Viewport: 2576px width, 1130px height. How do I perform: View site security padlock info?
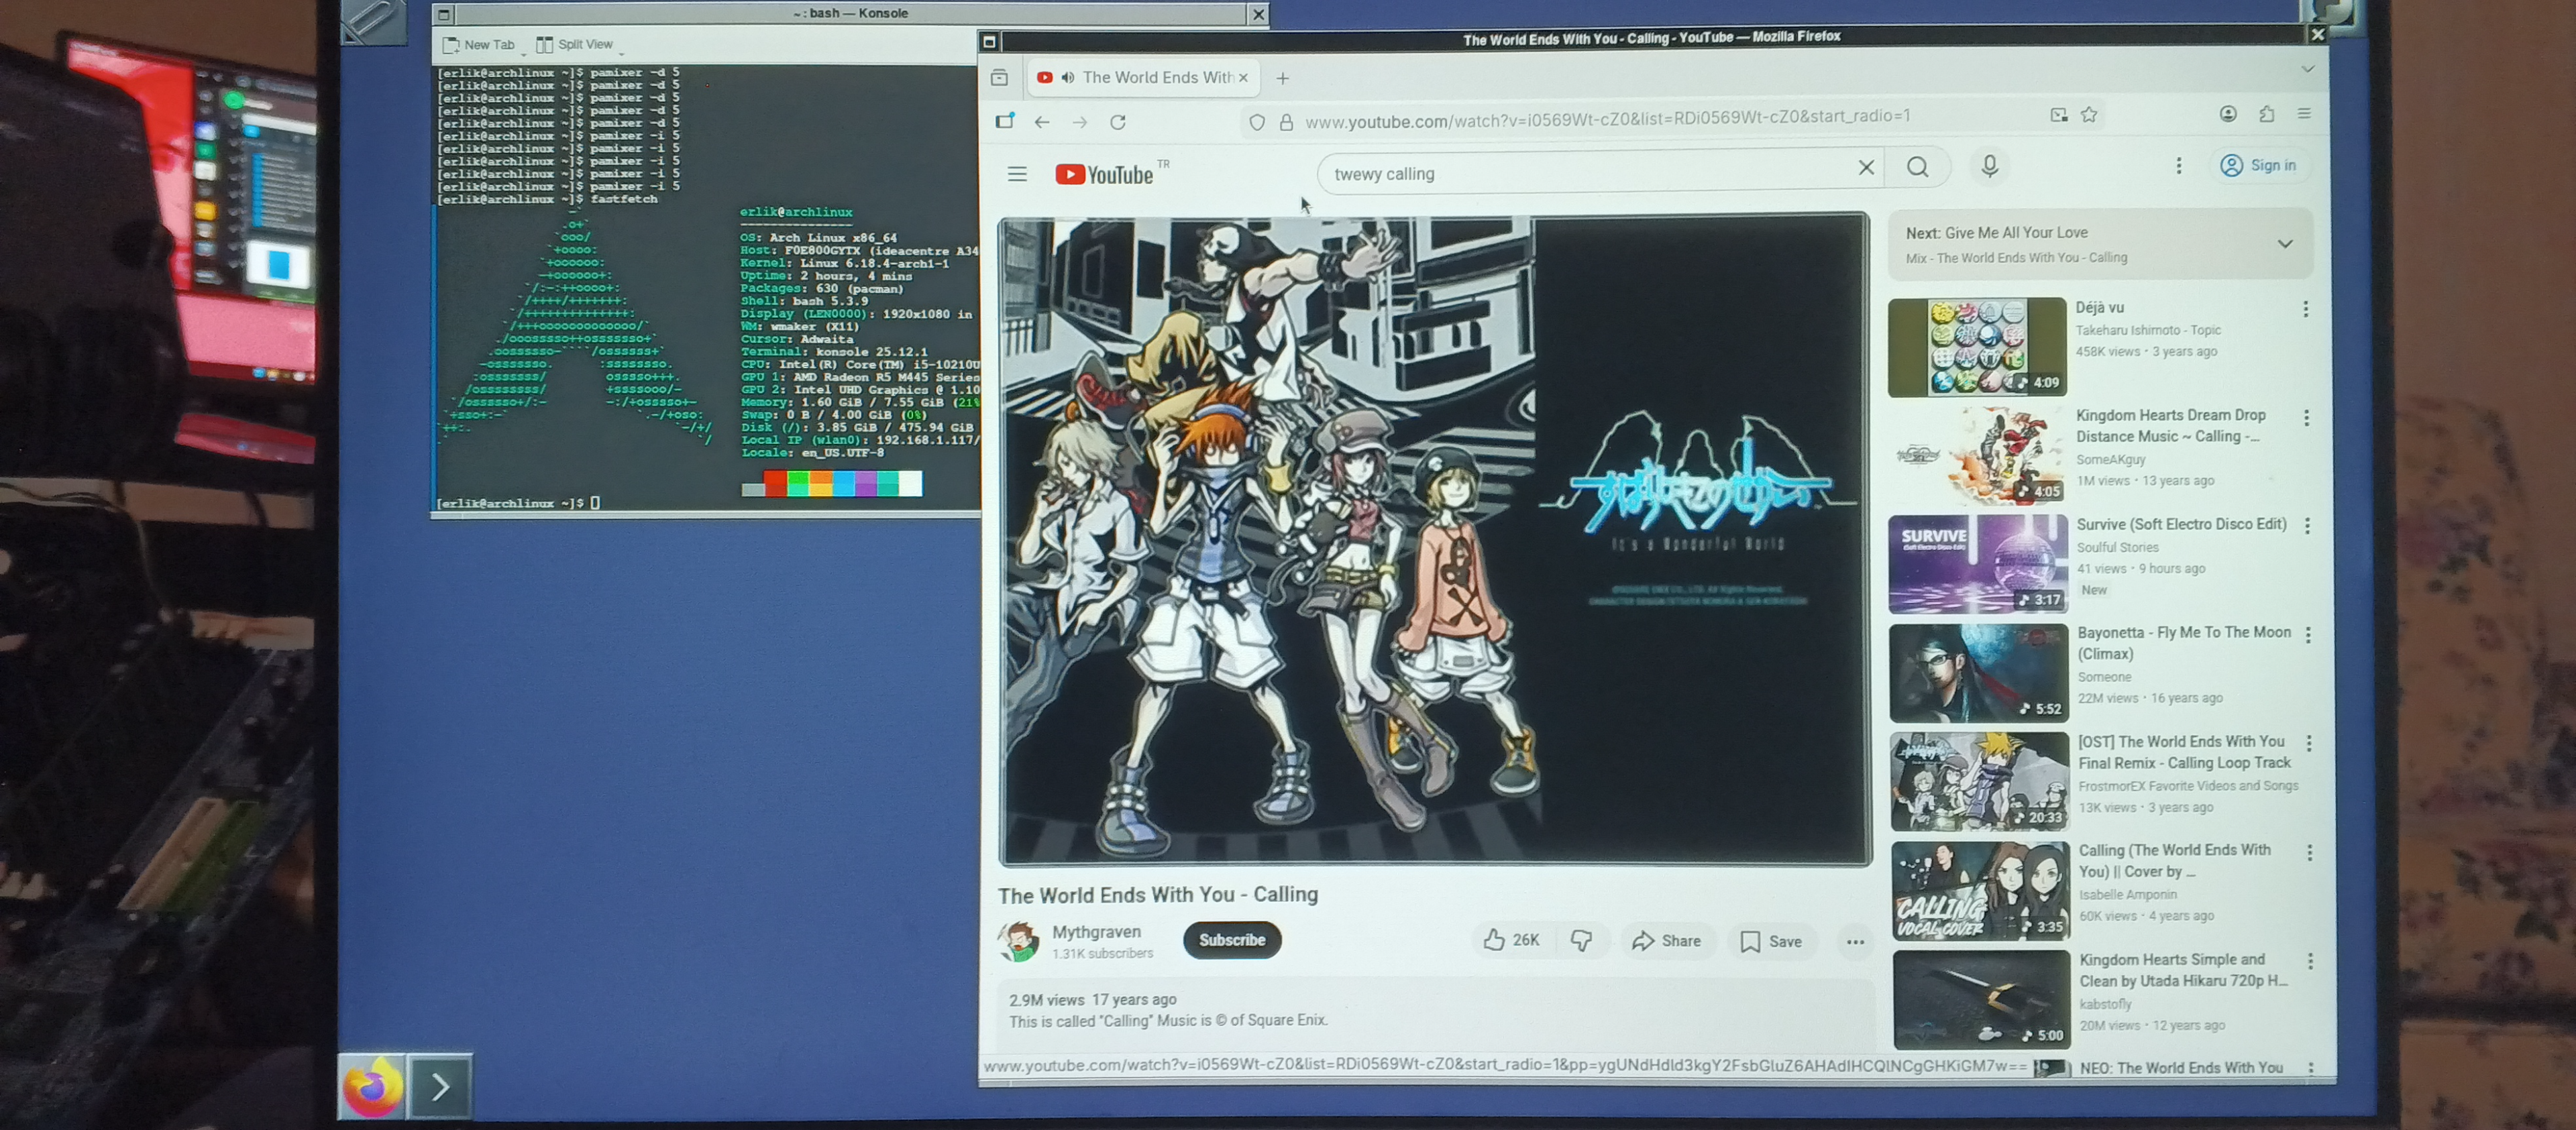click(1286, 122)
